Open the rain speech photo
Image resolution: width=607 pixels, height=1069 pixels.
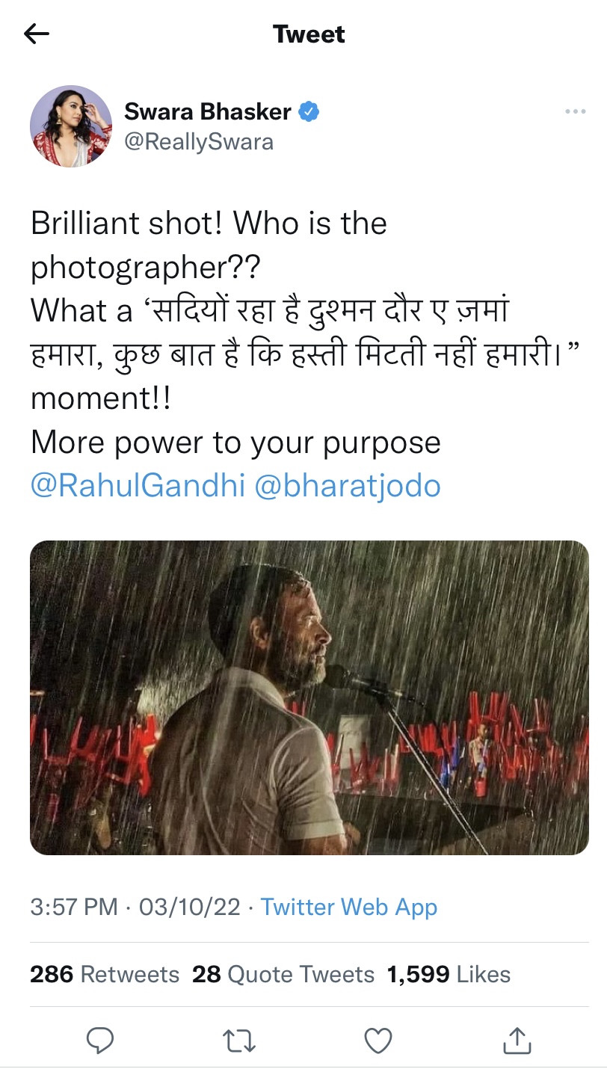click(x=309, y=697)
